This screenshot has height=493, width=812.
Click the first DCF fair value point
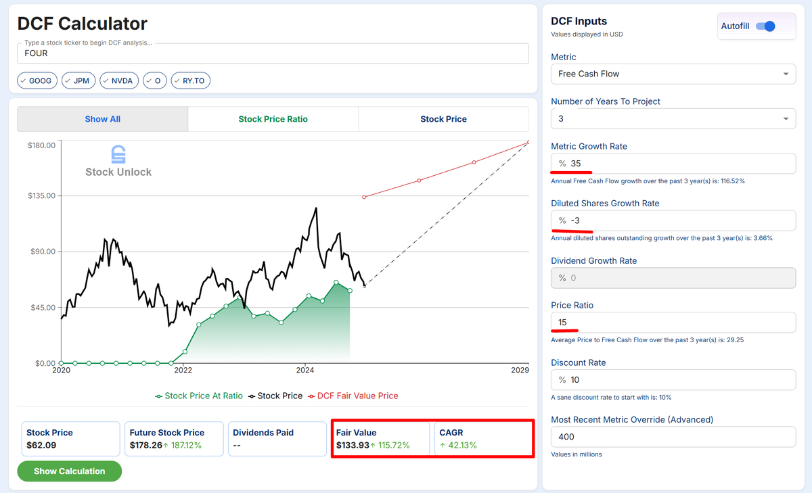click(x=364, y=197)
